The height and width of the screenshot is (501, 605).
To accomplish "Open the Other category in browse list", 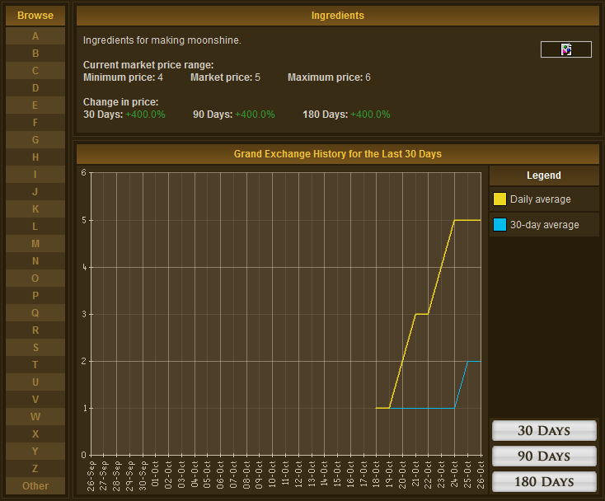I will coord(35,486).
